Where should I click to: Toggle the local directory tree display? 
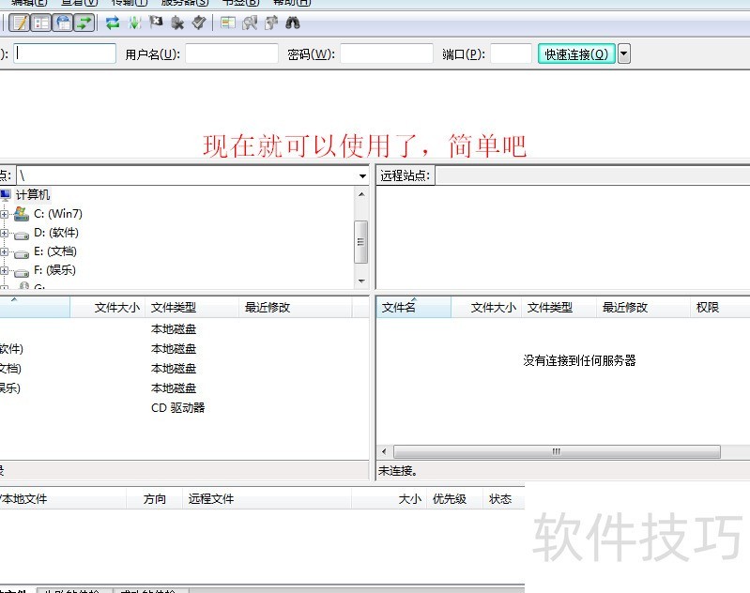[x=41, y=23]
